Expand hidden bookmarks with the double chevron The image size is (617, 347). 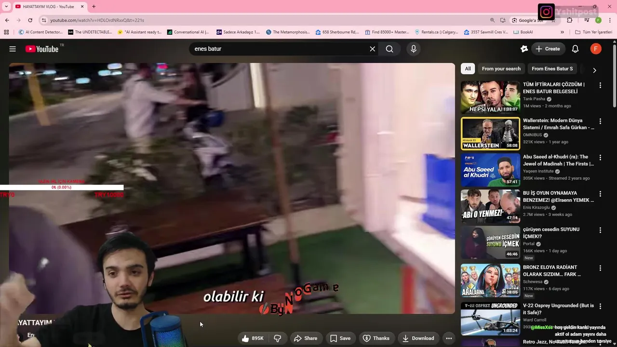point(562,32)
